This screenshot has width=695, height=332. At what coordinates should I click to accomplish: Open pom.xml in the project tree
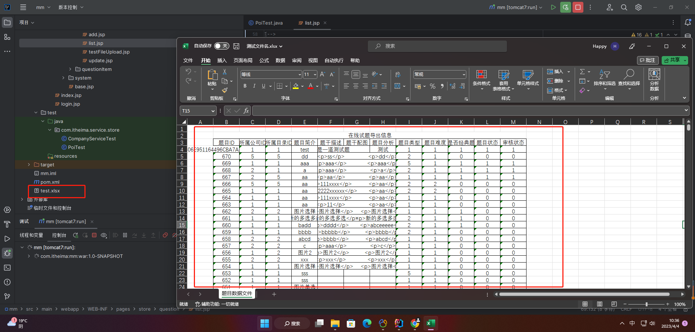pyautogui.click(x=50, y=182)
